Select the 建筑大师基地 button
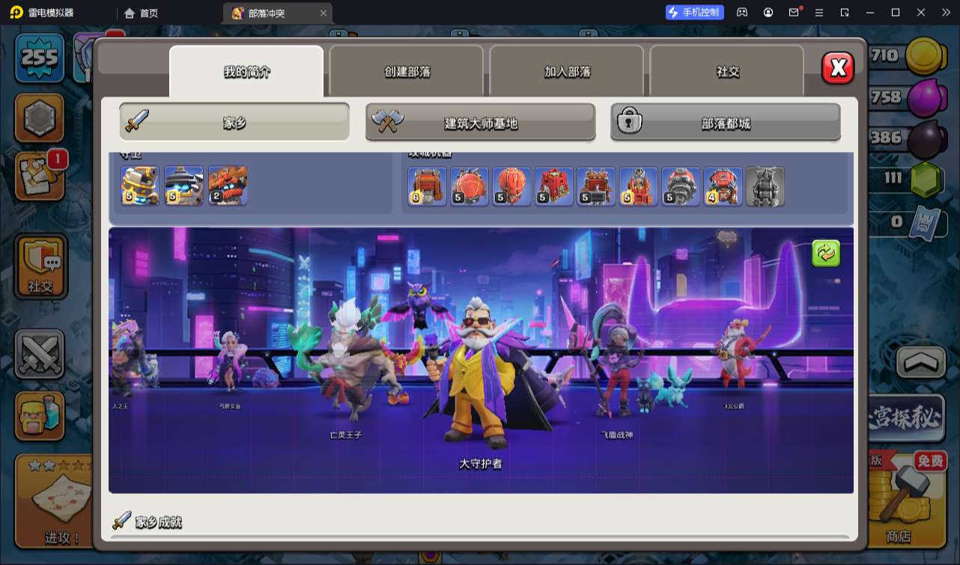This screenshot has width=960, height=565. (x=481, y=122)
